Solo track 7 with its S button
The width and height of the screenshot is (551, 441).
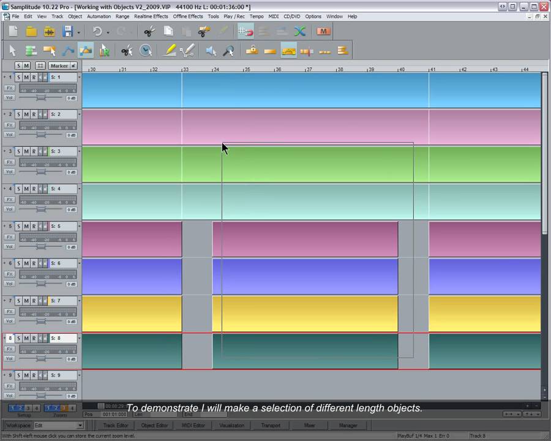pyautogui.click(x=18, y=301)
